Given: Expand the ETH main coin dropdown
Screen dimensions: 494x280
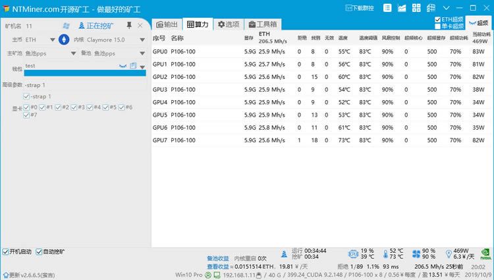Looking at the screenshot, I should tap(53, 40).
